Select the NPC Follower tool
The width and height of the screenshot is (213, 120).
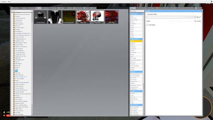click(x=136, y=109)
